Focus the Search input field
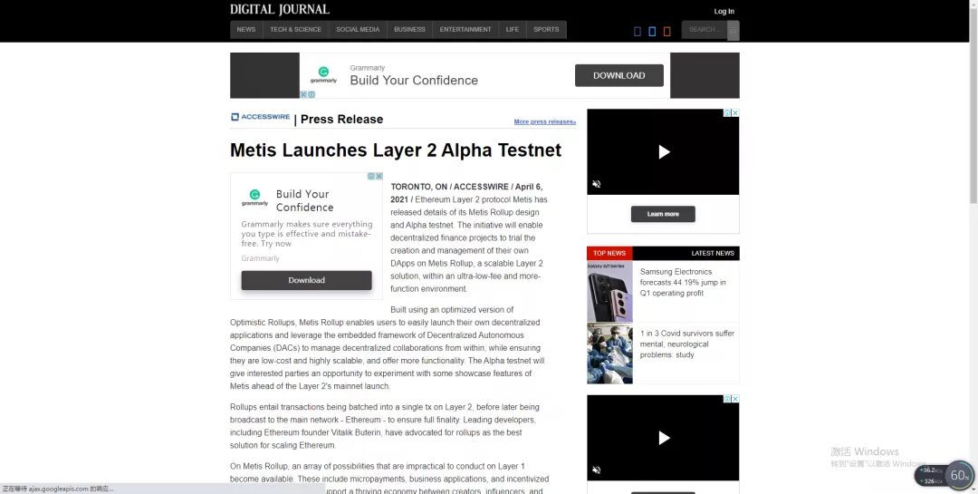978x494 pixels. [x=705, y=30]
